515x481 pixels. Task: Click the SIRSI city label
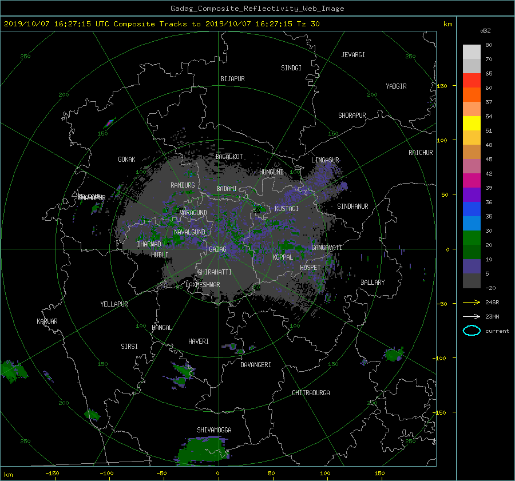tap(129, 347)
